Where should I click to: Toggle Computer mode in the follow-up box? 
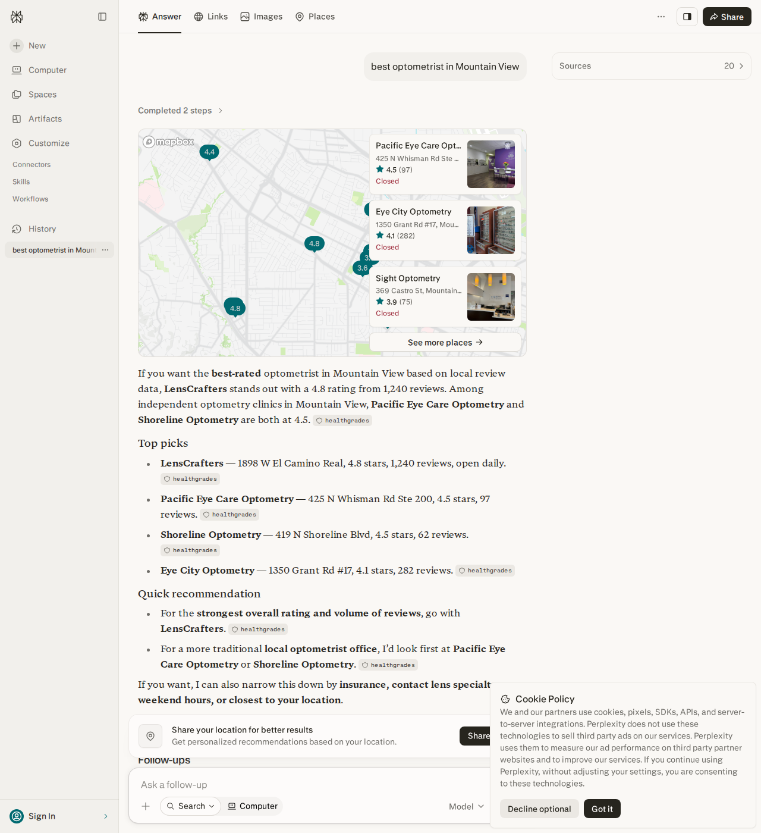click(x=253, y=806)
